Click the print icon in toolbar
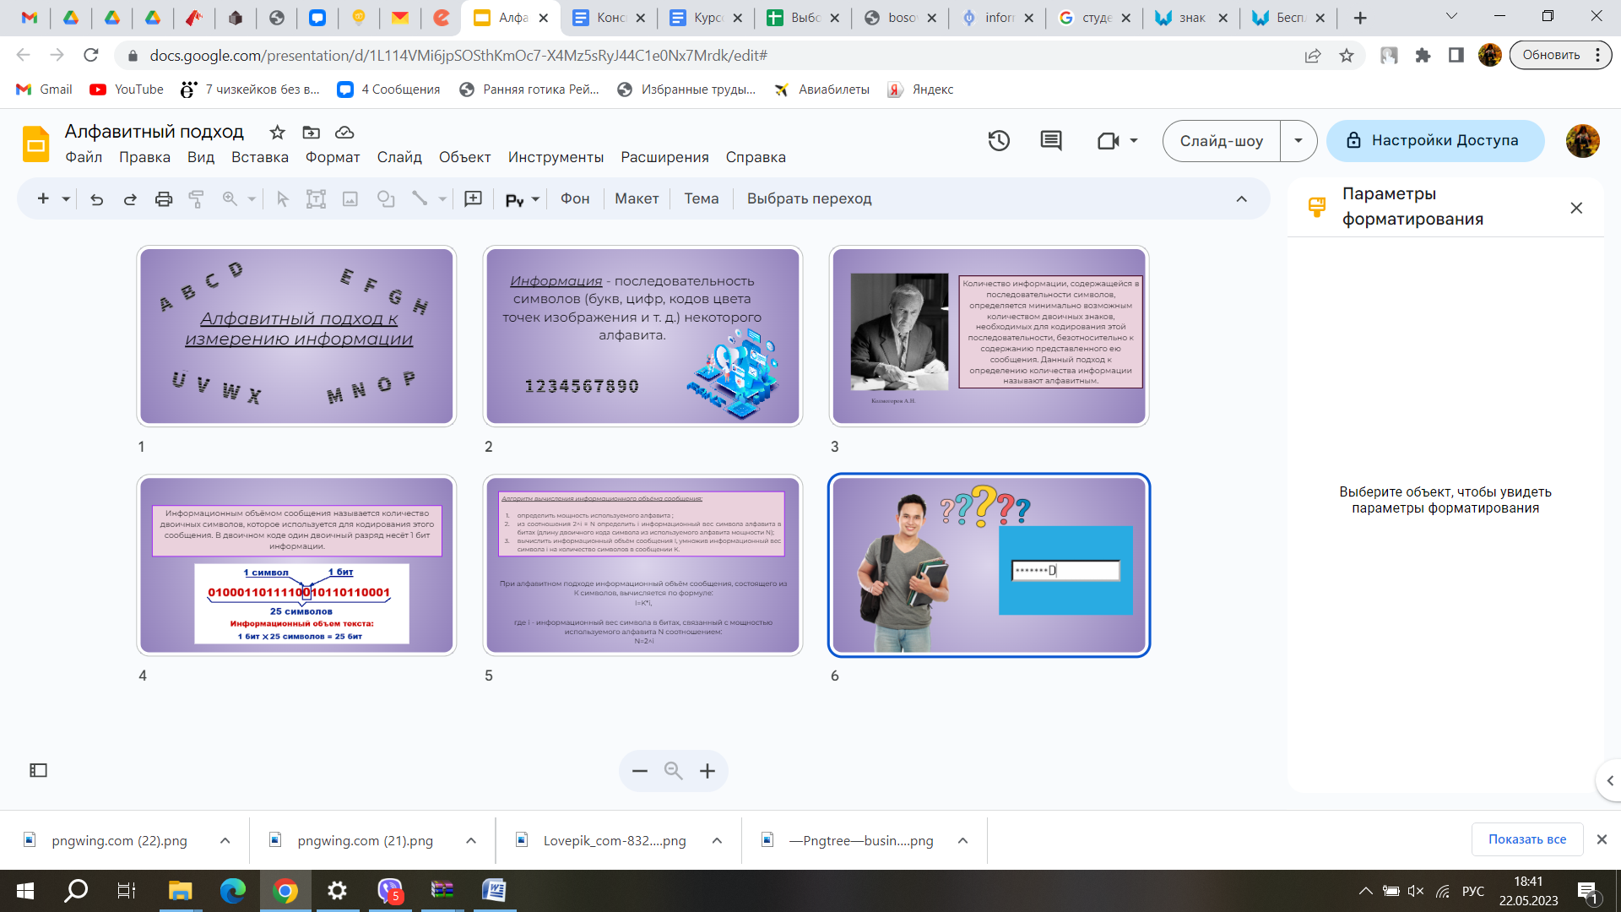Image resolution: width=1621 pixels, height=912 pixels. [164, 199]
